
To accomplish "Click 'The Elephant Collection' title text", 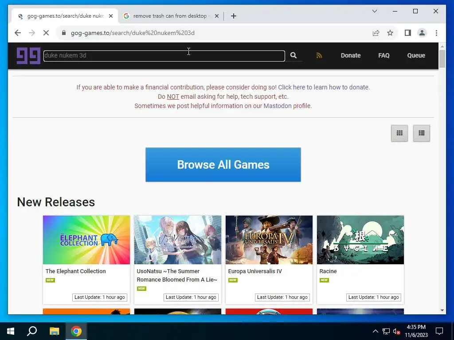I will 75,271.
